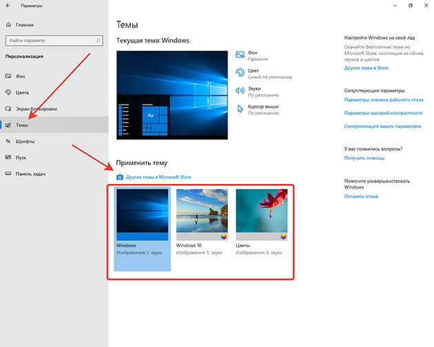This screenshot has width=434, height=347.
Task: Click the Персонализация sidebar heading
Action: tap(24, 56)
